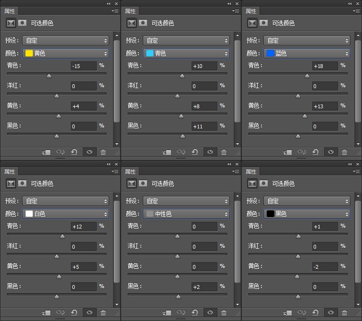This screenshot has height=321, width=362.
Task: Select the 属性 tab in the 青色 panel
Action: coord(130,11)
